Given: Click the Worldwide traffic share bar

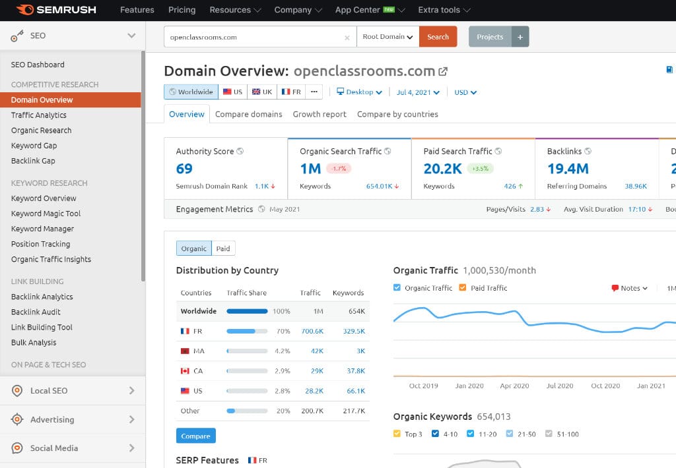Looking at the screenshot, I should pyautogui.click(x=247, y=311).
